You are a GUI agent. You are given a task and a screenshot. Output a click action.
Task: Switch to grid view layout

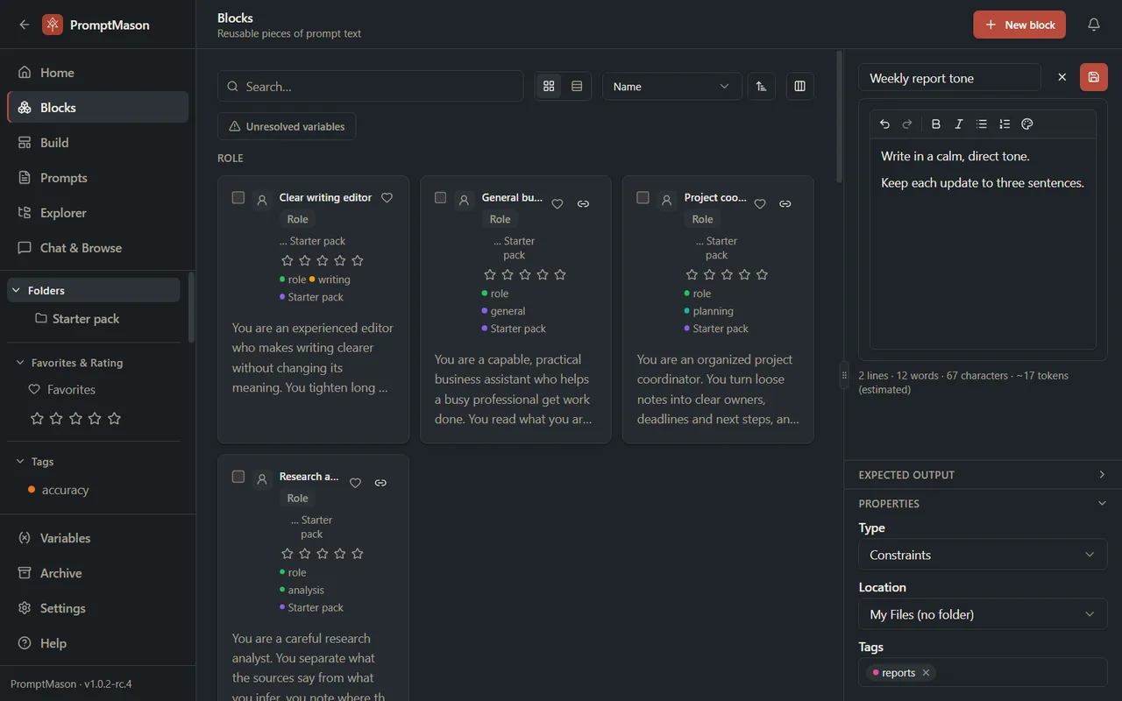(x=549, y=86)
